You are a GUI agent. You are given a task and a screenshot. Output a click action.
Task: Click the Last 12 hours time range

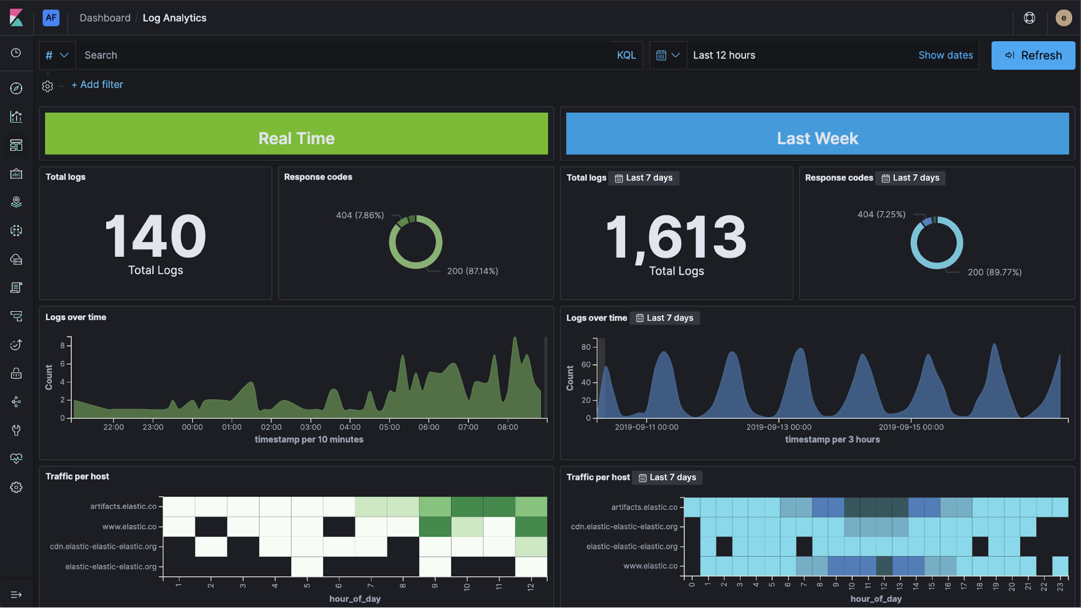tap(724, 55)
